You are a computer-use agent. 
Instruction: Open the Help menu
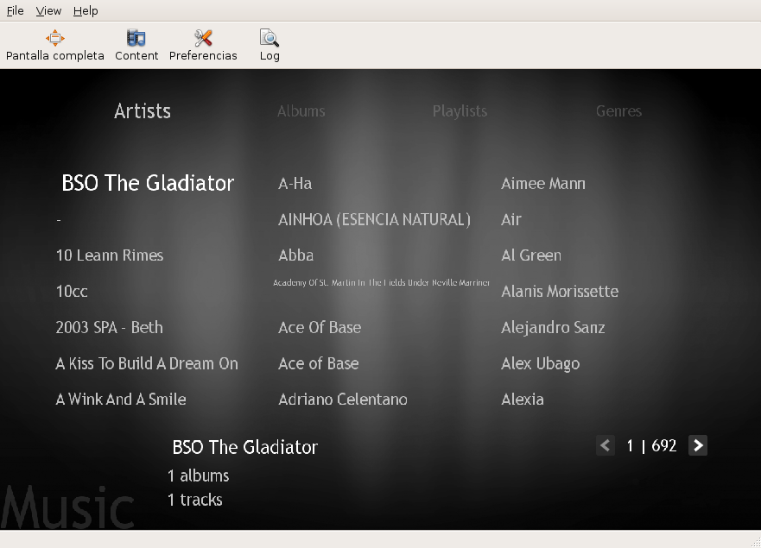pos(85,10)
